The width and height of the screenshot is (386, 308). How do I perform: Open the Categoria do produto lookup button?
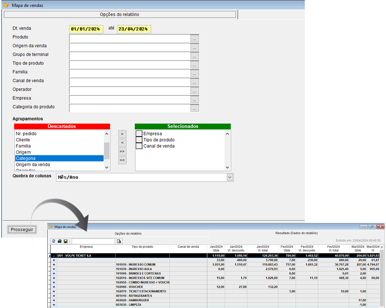(x=195, y=108)
